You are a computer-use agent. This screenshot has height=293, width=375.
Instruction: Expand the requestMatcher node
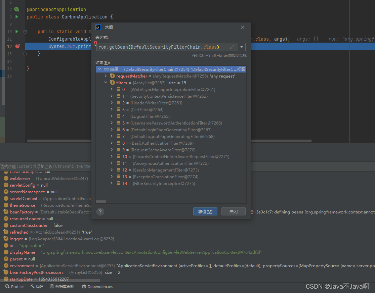[106, 76]
